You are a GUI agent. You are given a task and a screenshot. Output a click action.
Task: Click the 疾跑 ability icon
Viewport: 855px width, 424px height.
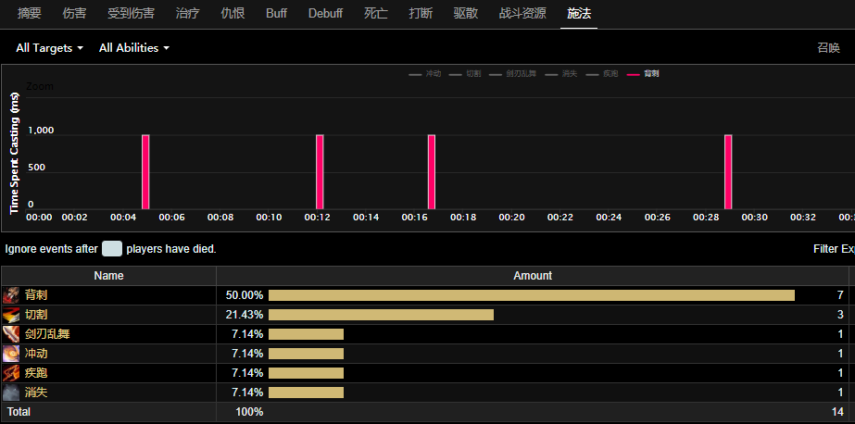[x=11, y=373]
